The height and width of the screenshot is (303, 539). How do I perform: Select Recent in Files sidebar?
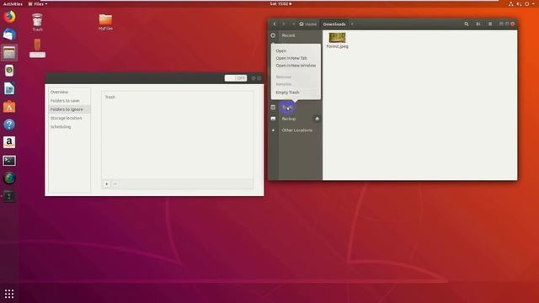point(288,35)
